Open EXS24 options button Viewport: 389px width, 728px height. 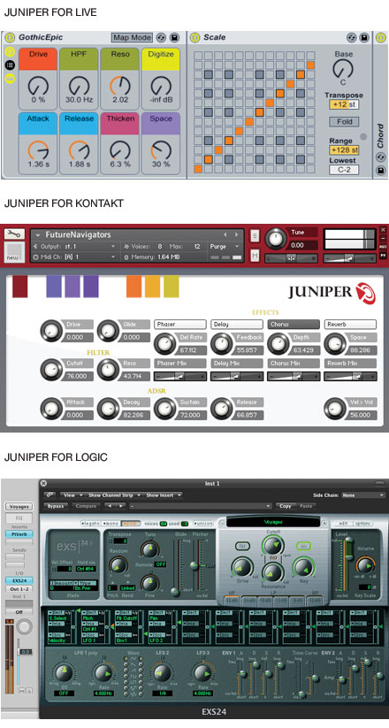(362, 524)
